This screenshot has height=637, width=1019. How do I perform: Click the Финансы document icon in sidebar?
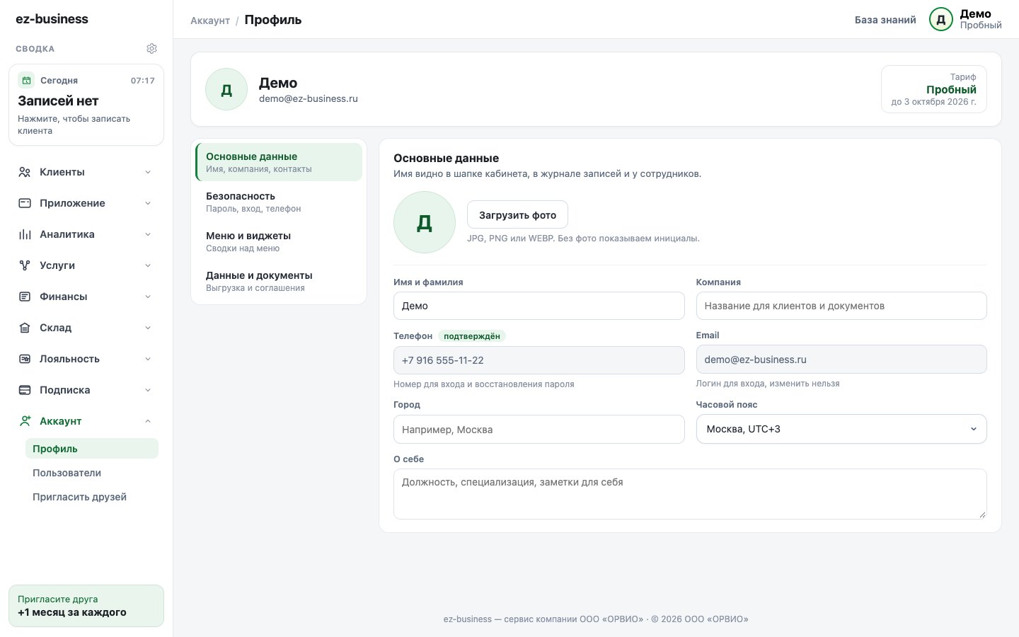pos(25,297)
